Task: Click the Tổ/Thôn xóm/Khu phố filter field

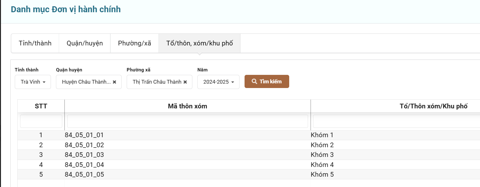Action: coord(396,121)
